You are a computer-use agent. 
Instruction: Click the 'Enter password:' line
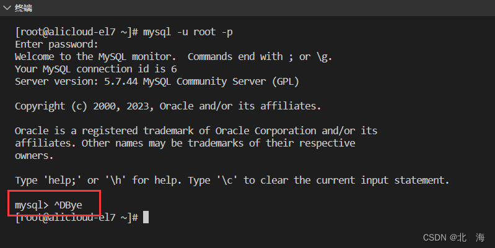tap(57, 44)
